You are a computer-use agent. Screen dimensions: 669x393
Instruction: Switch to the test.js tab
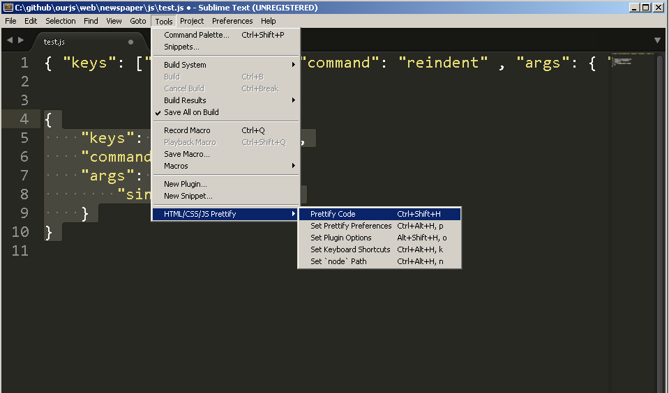87,42
